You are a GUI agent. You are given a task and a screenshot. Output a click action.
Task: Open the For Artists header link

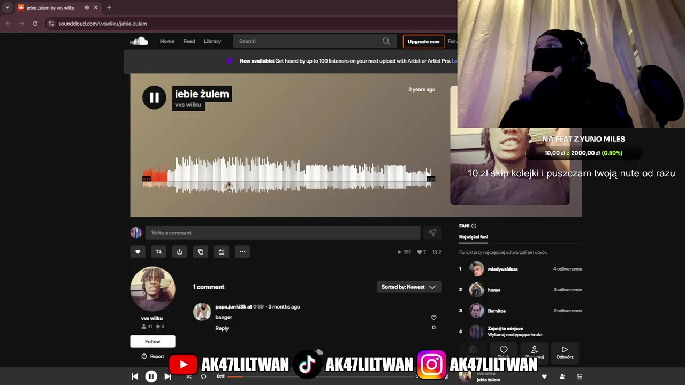pos(452,41)
